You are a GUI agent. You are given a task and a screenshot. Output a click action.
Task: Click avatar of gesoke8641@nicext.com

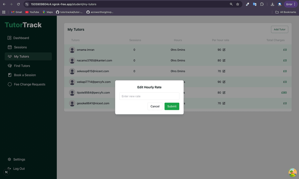click(x=72, y=103)
